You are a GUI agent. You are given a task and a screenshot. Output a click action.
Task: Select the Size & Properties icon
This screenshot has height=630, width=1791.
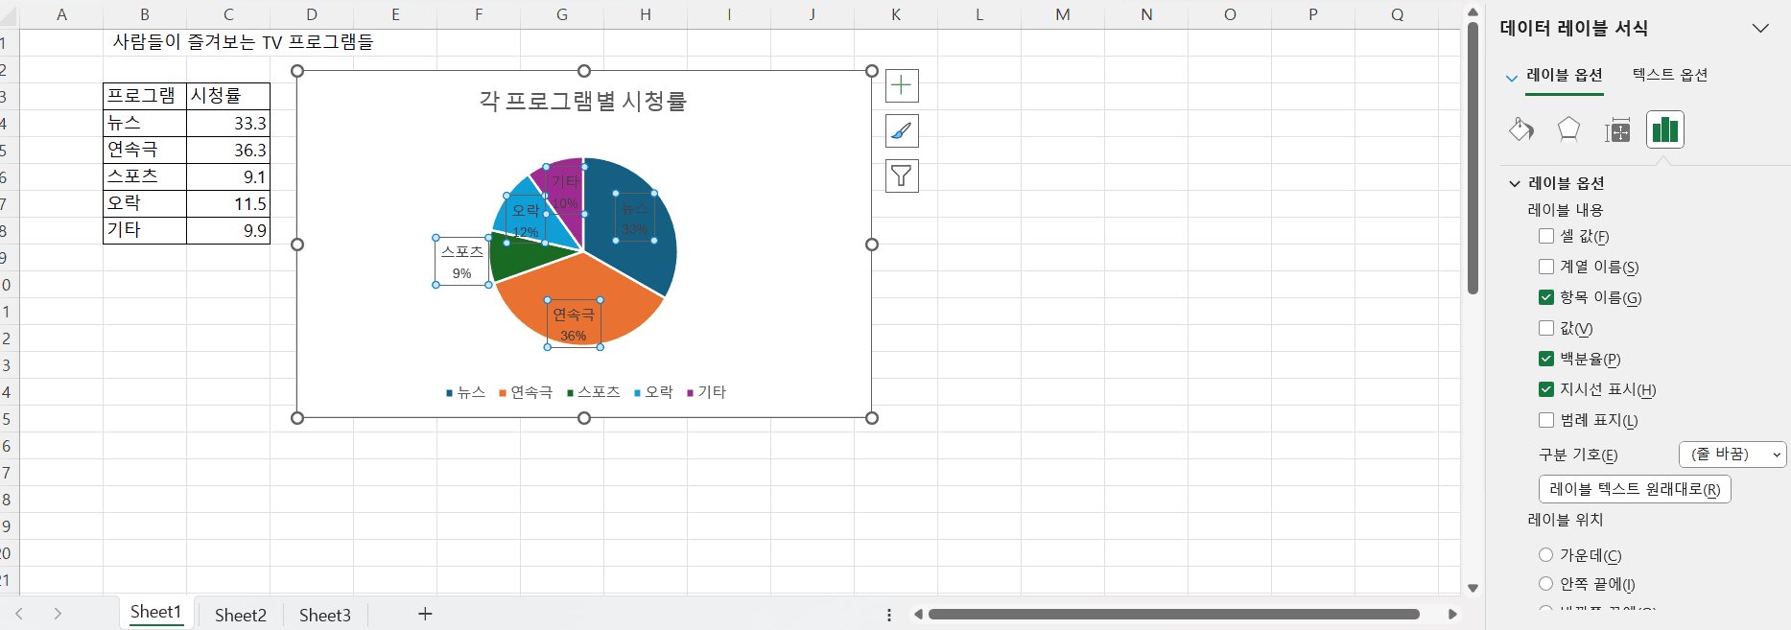click(x=1617, y=130)
